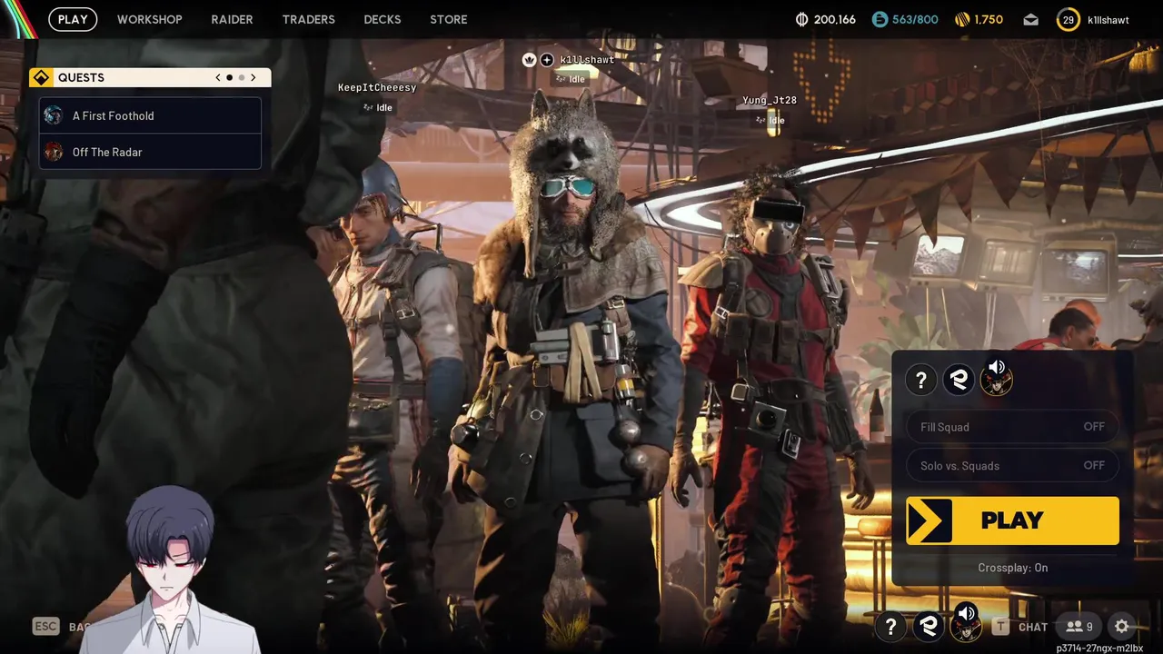
Task: Open the DECKS tab
Action: (383, 19)
